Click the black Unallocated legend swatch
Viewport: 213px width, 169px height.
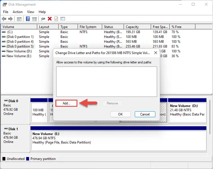point(4,159)
